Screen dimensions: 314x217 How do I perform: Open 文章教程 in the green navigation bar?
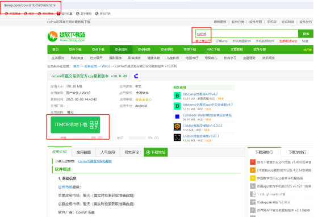[x=237, y=49]
